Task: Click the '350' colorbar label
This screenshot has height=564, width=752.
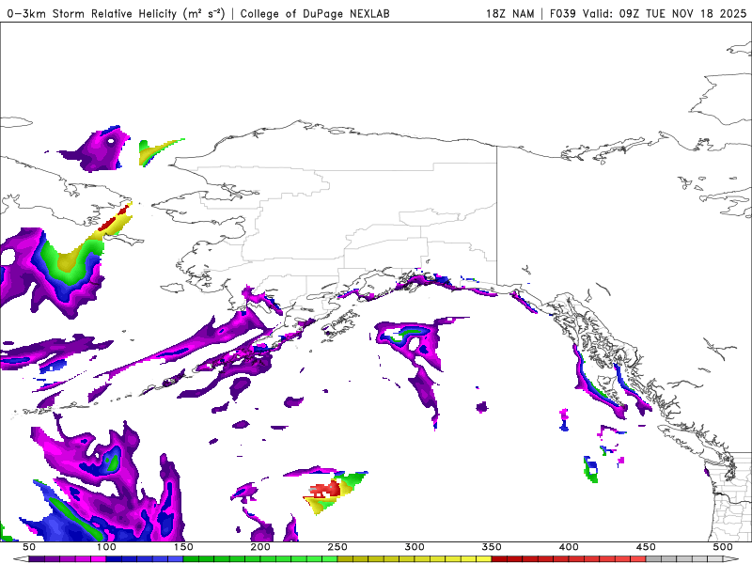Action: (x=492, y=547)
